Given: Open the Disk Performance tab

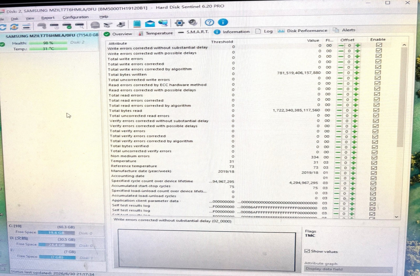Looking at the screenshot, I should pyautogui.click(x=303, y=31).
